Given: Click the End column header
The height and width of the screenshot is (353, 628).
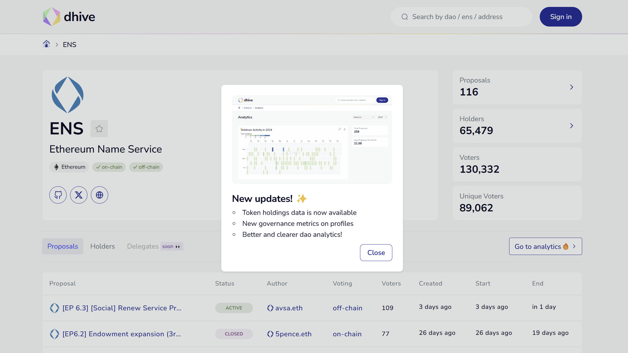Looking at the screenshot, I should [538, 283].
